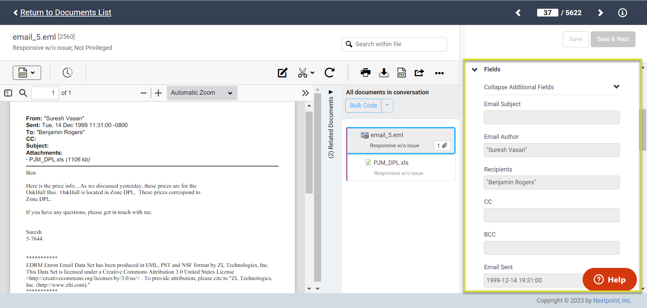Screen dimensions: 647x308
Task: Open find in document magnifier
Action: 23,93
